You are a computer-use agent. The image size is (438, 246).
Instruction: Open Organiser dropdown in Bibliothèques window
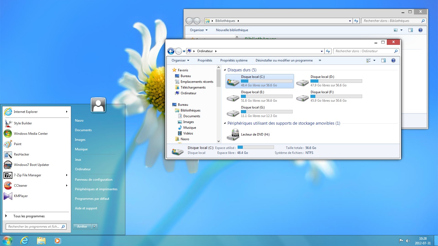(x=199, y=30)
